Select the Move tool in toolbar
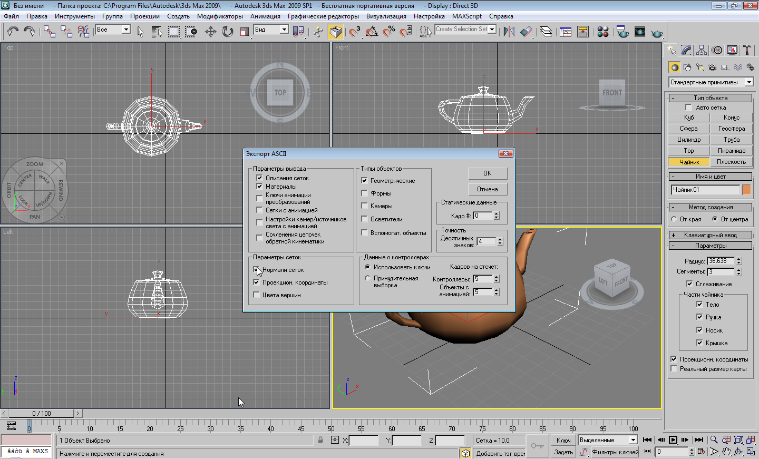This screenshot has height=459, width=759. pos(210,32)
